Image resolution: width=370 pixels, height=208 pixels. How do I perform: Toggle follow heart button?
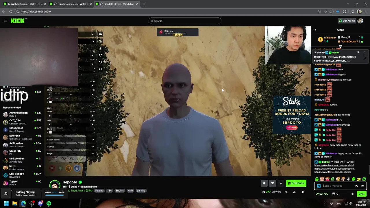point(272,183)
